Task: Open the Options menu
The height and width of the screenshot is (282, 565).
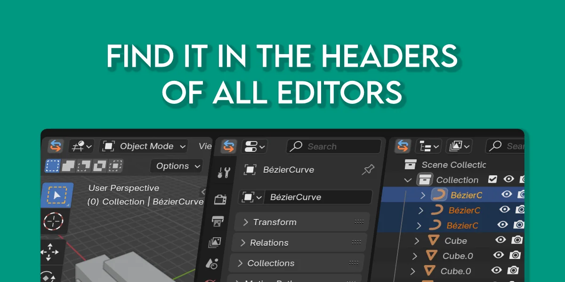Action: 175,166
